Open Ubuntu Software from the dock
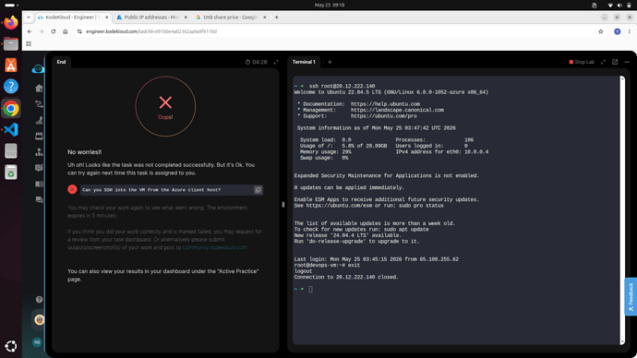The width and height of the screenshot is (637, 358). (x=11, y=65)
